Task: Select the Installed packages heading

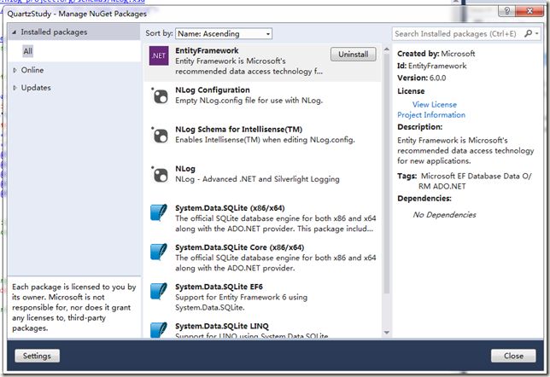Action: [x=54, y=32]
